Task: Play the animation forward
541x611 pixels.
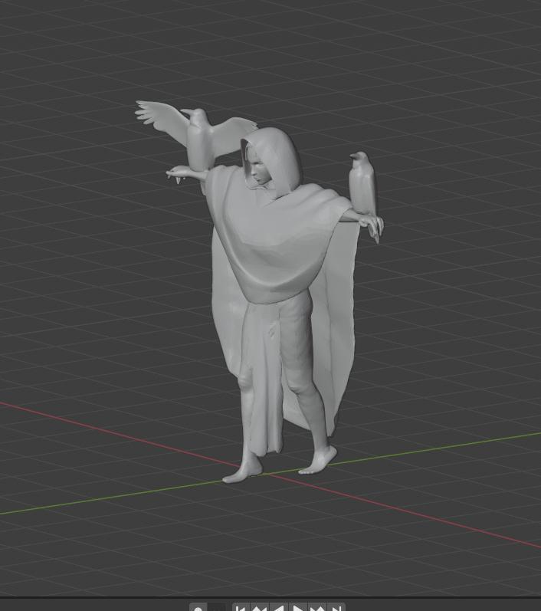Action: tap(297, 608)
